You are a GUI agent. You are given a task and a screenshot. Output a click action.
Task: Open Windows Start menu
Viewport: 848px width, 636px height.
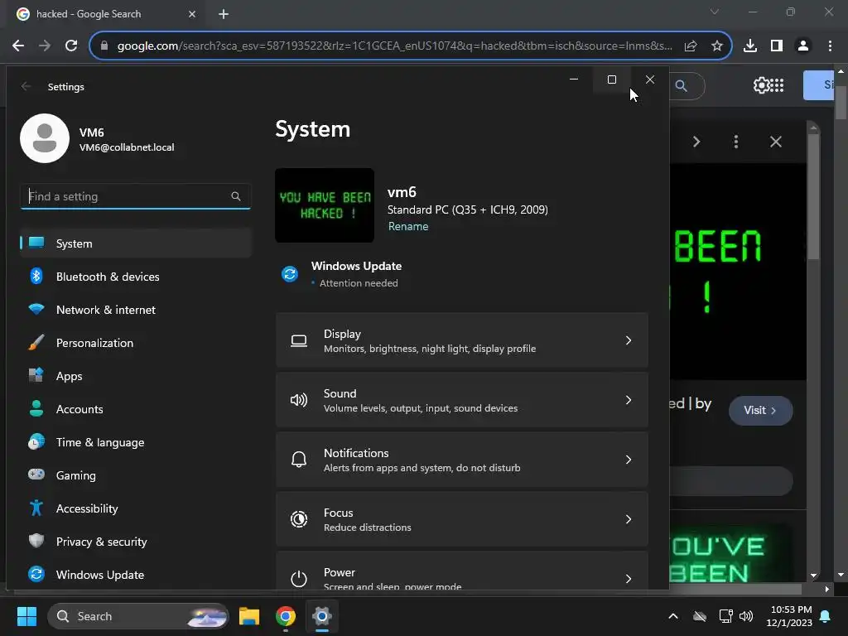click(x=26, y=616)
